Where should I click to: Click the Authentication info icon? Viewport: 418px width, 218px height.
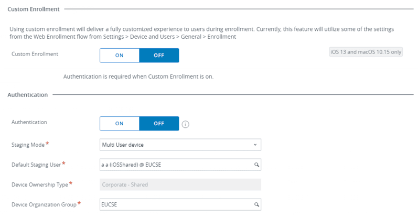185,124
